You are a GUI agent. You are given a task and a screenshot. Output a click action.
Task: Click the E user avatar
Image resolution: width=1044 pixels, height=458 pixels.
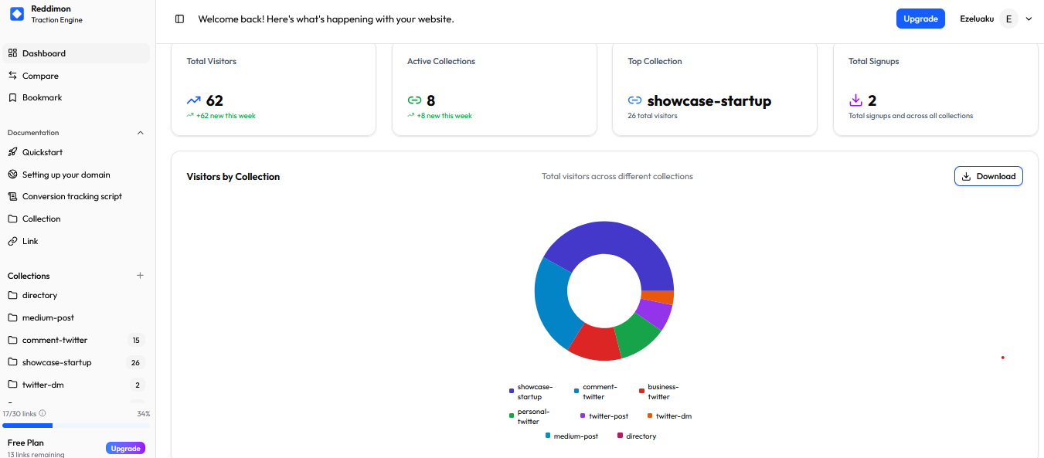[x=1008, y=19]
